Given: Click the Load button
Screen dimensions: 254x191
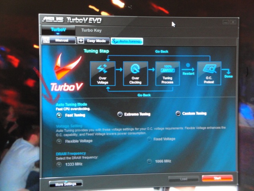Looking at the screenshot, I should pyautogui.click(x=183, y=179).
